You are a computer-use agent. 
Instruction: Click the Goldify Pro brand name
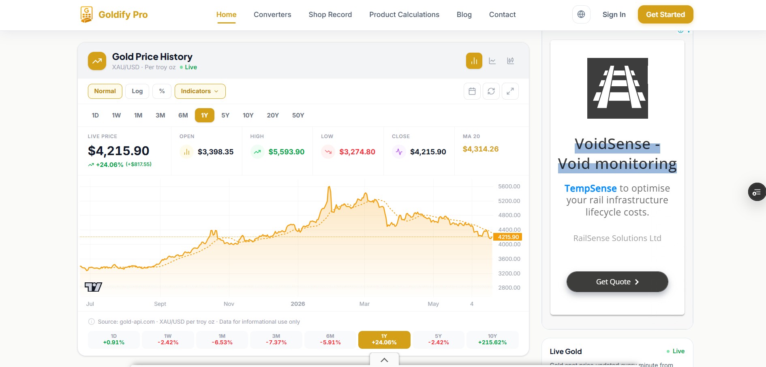pos(123,15)
